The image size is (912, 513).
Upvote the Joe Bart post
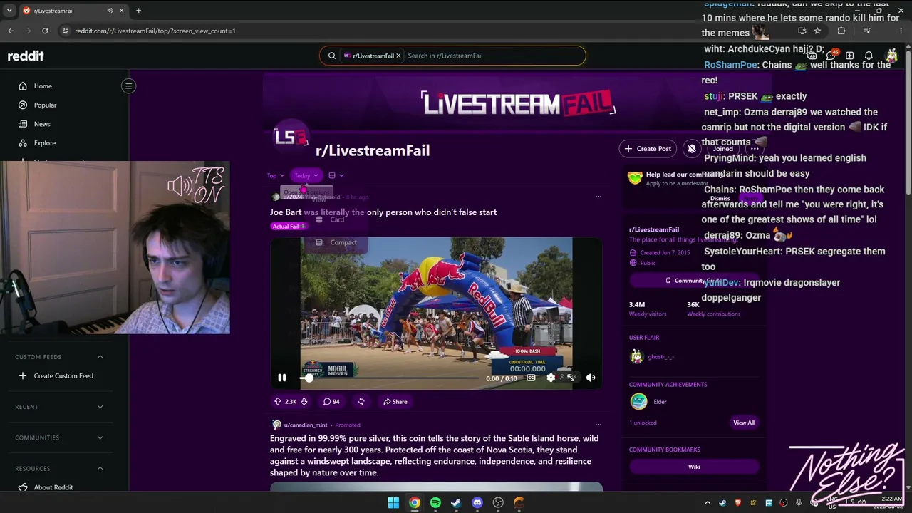coord(278,402)
